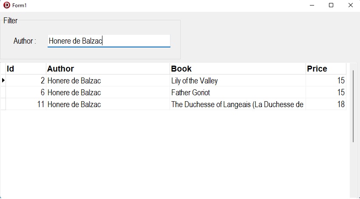Click Id cell with value 2
This screenshot has height=199, width=360.
pyautogui.click(x=26, y=81)
